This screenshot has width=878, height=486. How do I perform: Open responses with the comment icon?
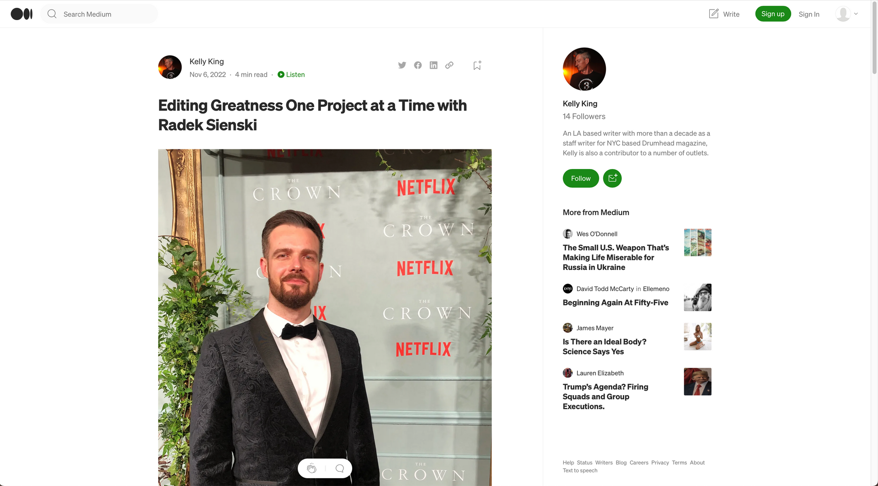(340, 468)
